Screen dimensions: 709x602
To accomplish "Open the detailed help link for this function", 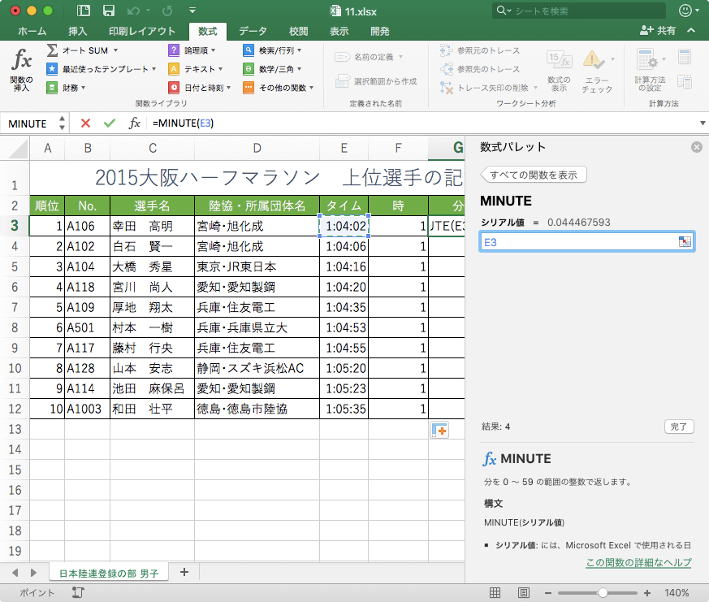I will click(x=638, y=562).
